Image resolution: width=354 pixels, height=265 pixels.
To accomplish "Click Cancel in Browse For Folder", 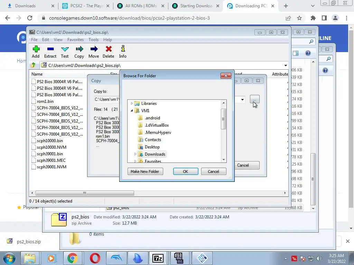I will click(213, 171).
